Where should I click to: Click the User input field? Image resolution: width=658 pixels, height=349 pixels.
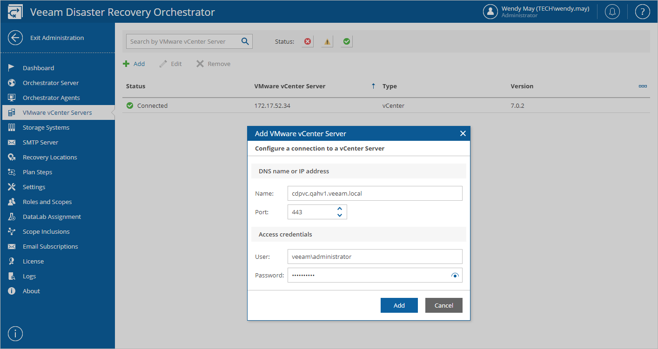375,257
